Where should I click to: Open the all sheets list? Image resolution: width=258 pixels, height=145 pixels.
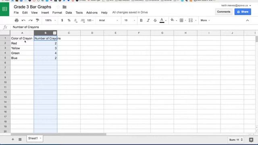(x=20, y=139)
